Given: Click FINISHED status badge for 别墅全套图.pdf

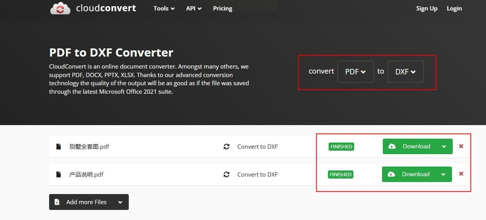Looking at the screenshot, I should [x=341, y=146].
